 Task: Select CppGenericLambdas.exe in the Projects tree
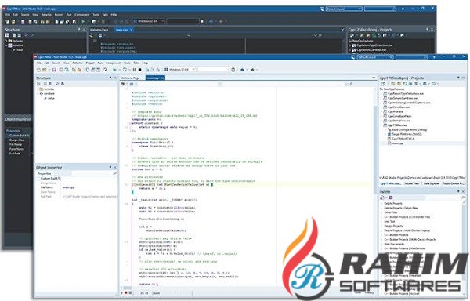[x=403, y=98]
